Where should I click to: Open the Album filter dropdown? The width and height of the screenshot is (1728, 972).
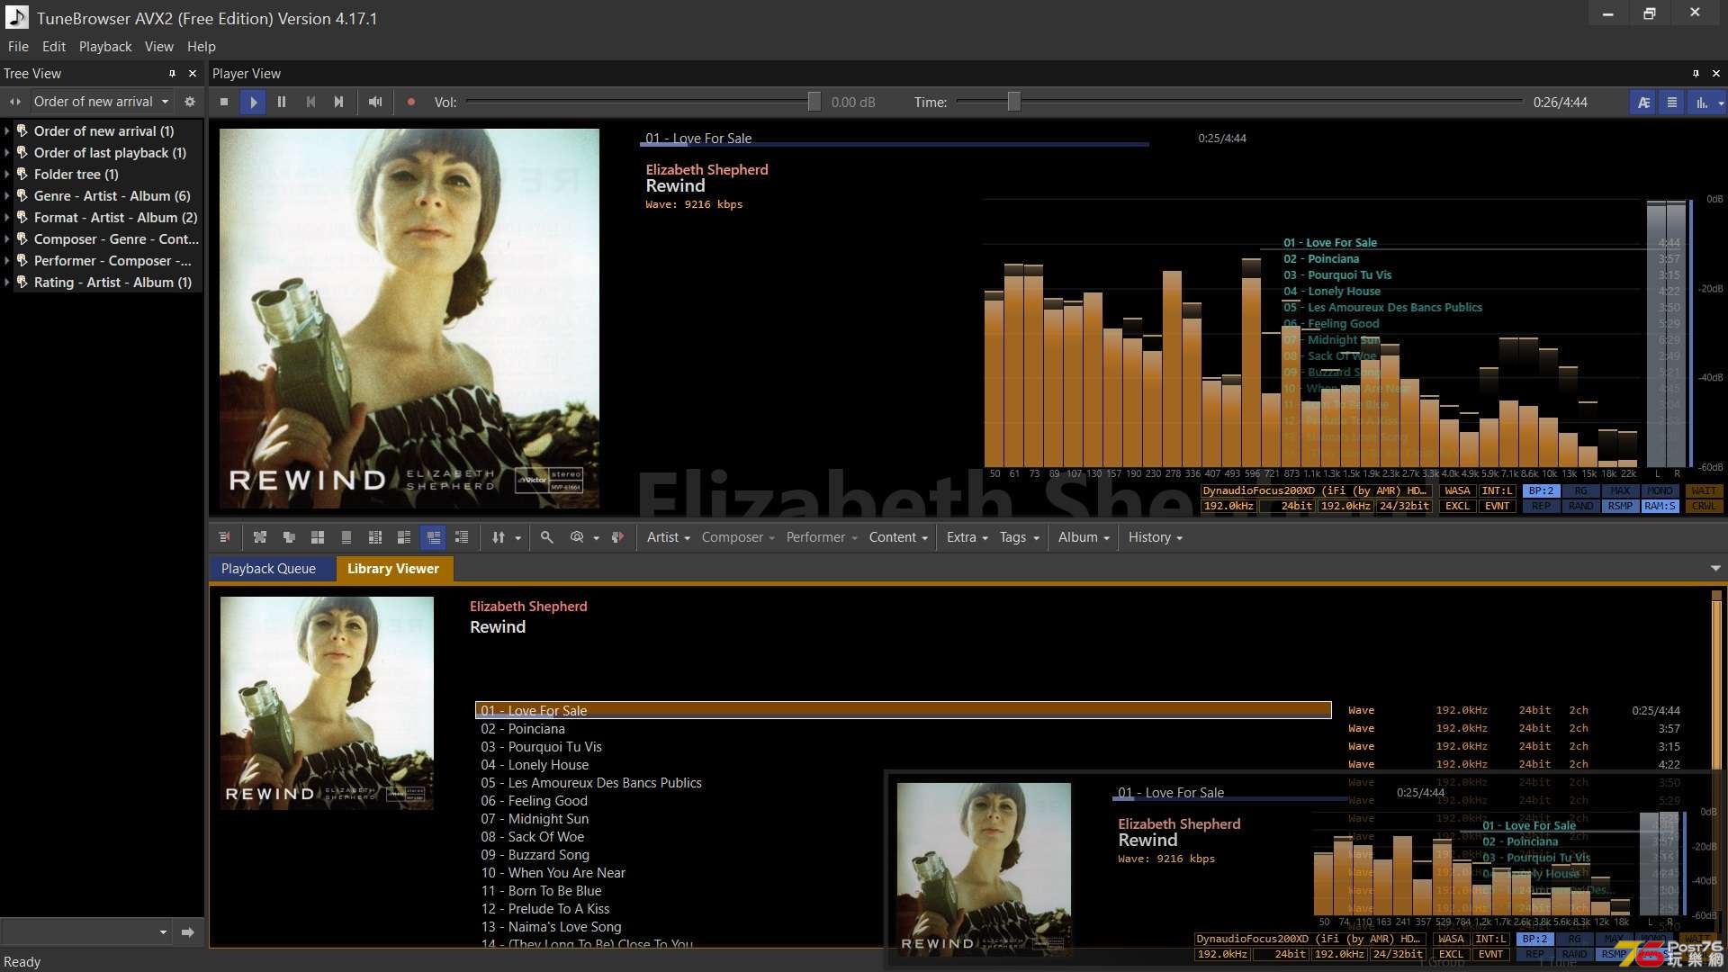[x=1084, y=537]
